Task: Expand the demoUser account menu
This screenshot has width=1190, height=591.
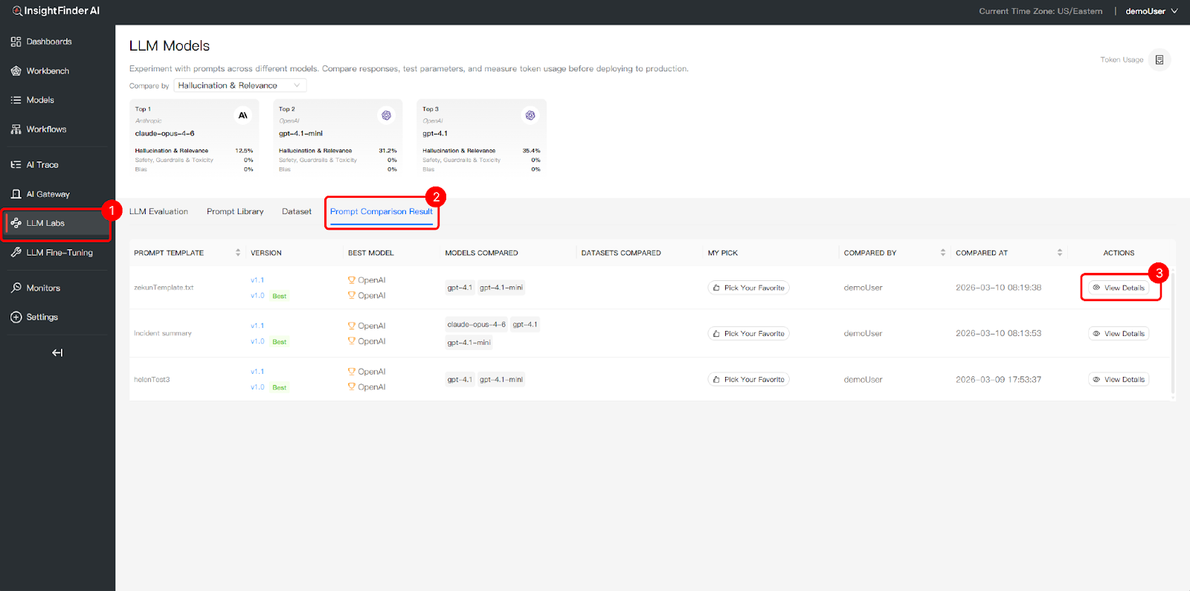Action: tap(1151, 11)
